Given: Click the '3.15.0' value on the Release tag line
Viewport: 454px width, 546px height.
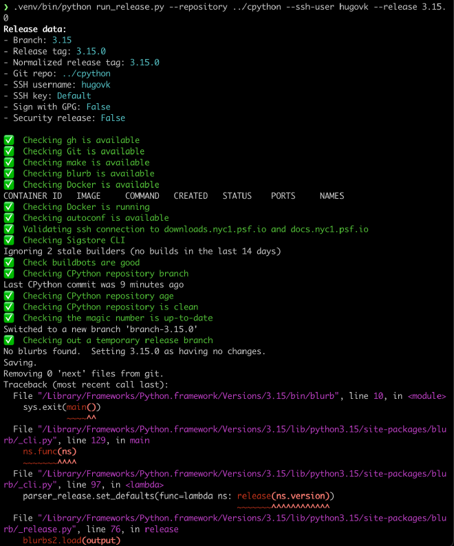Looking at the screenshot, I should coord(91,52).
